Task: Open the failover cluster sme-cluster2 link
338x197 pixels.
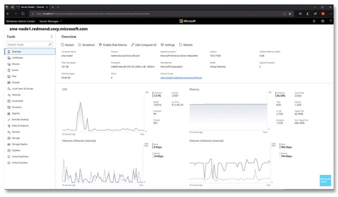Action: (181, 78)
